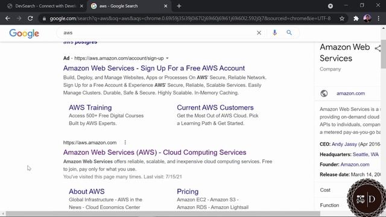Open the AWS Training link
This screenshot has height=217, width=386.
click(x=90, y=107)
